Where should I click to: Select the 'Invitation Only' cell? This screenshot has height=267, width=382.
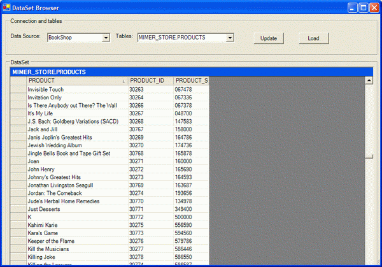click(x=77, y=97)
